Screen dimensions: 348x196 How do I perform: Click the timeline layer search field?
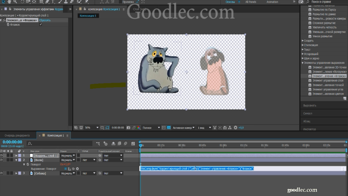pos(60,143)
